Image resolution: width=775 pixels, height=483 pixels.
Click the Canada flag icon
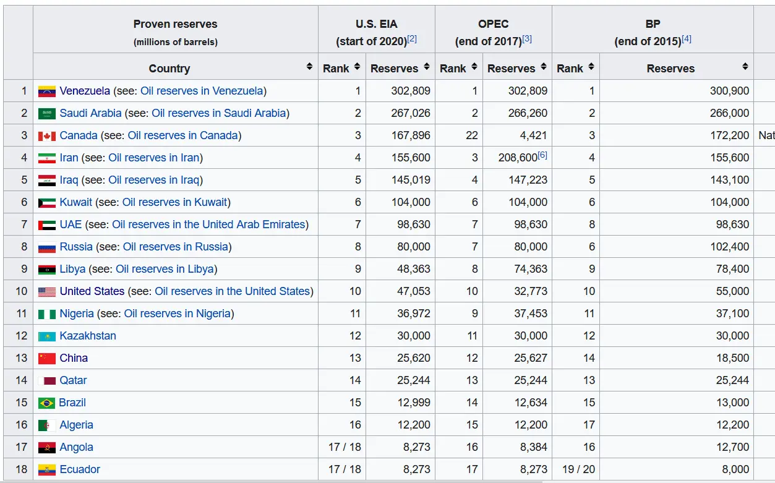click(47, 136)
